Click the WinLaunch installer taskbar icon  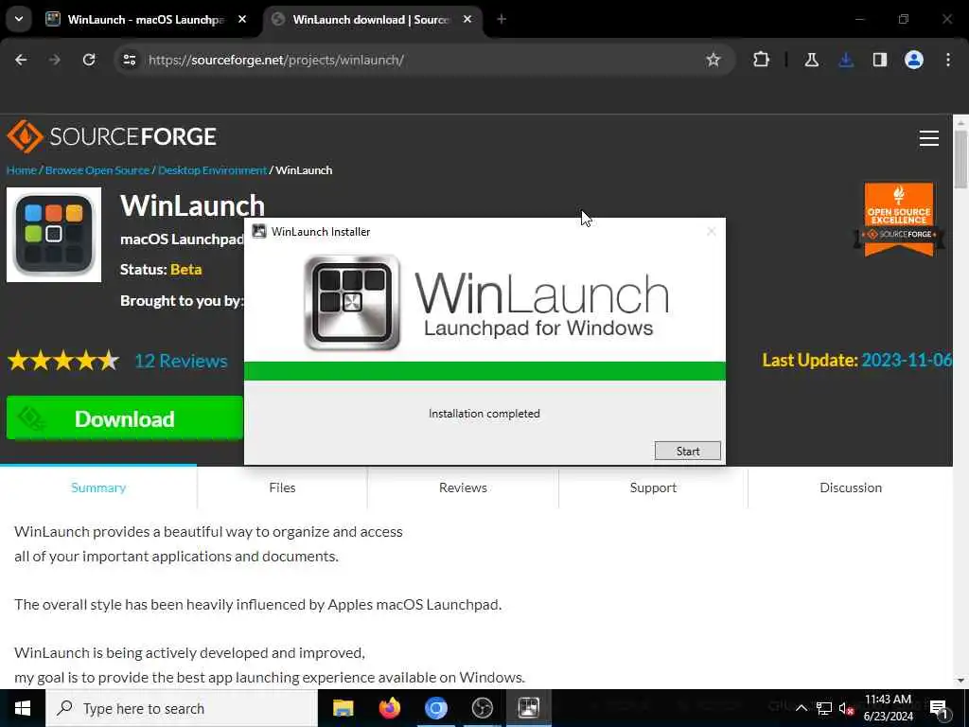(x=528, y=708)
